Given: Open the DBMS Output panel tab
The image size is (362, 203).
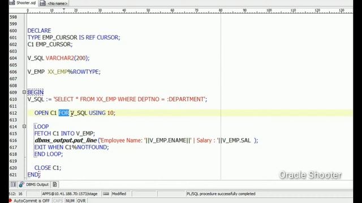Looking at the screenshot, I should point(34,184).
